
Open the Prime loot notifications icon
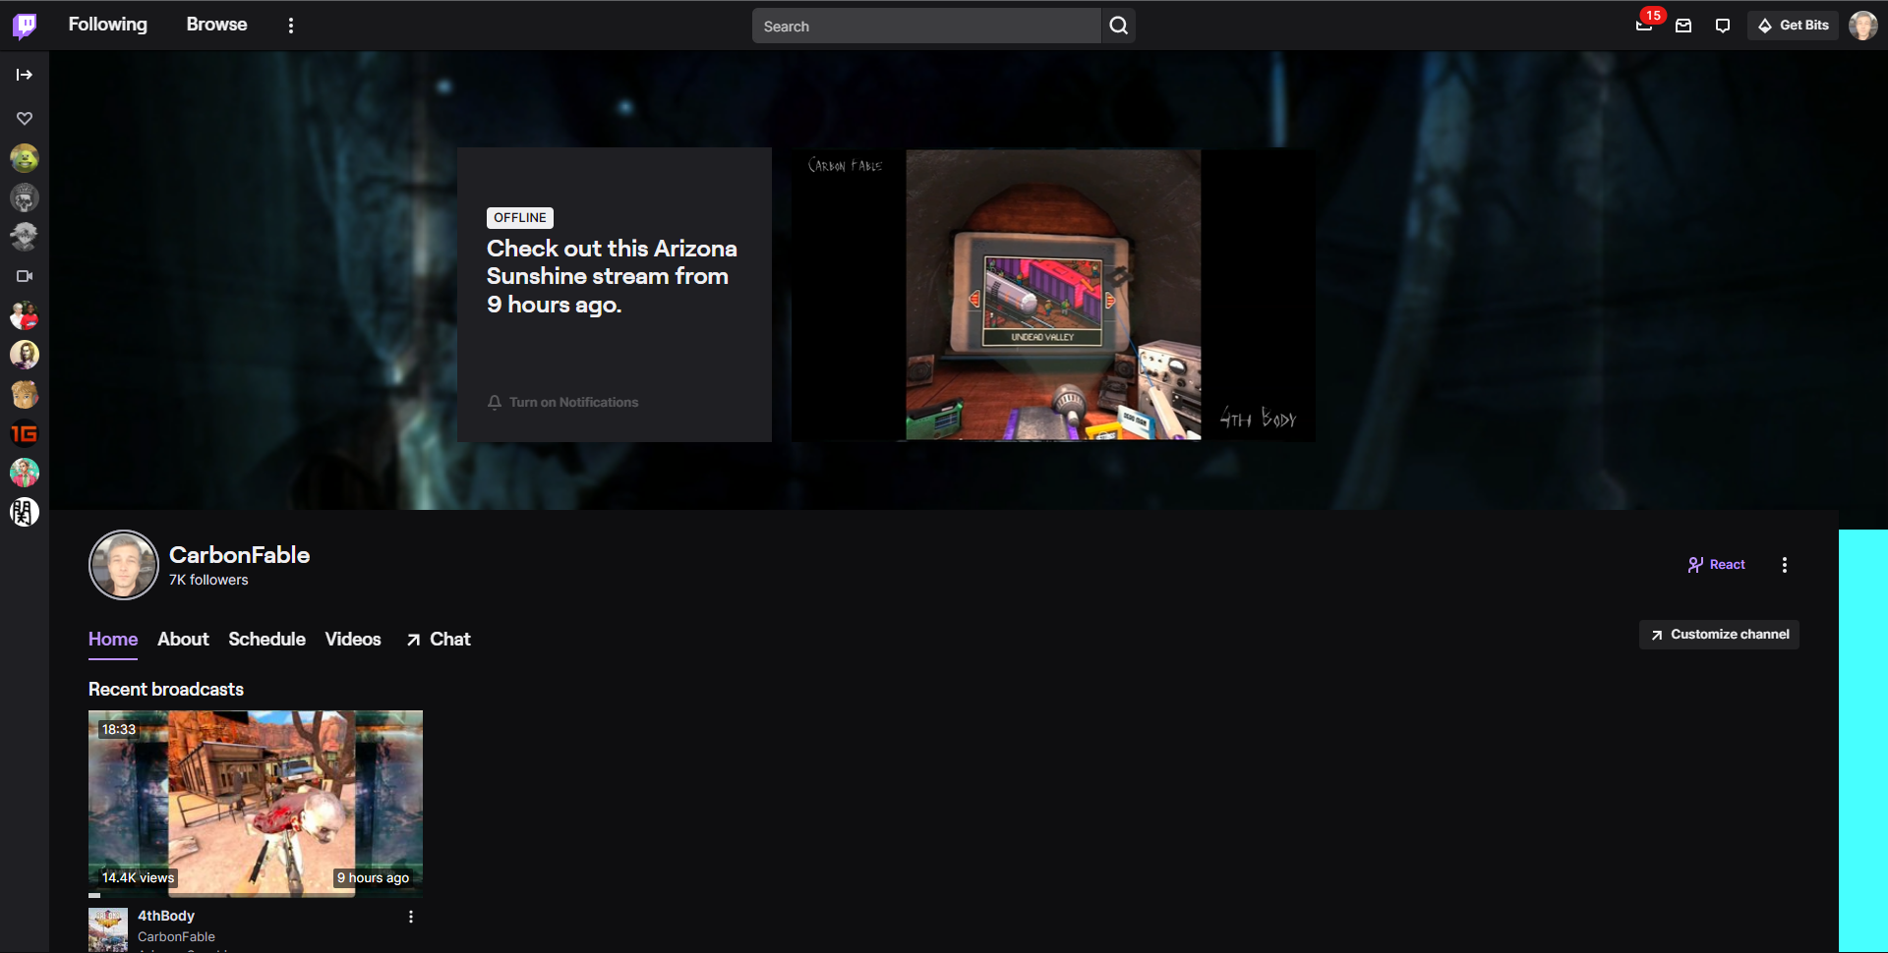point(1643,26)
